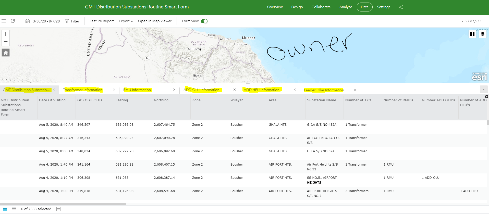The width and height of the screenshot is (489, 214).
Task: Click the SS NO.51 AIRPORT HEIGHTS cell
Action: pos(322,180)
